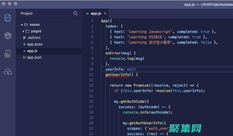Click the folder icon beside pages
Image resolution: width=233 pixels, height=136 pixels.
coord(27,31)
